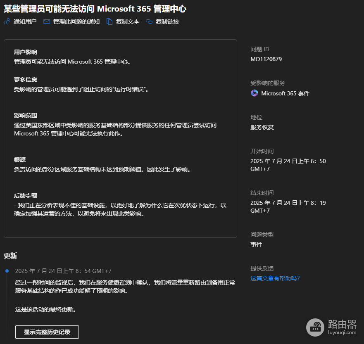Click the 地位 label
The width and height of the screenshot is (364, 344).
click(x=256, y=117)
